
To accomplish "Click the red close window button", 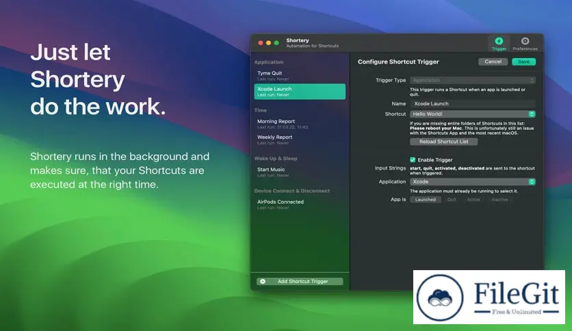I will [261, 43].
